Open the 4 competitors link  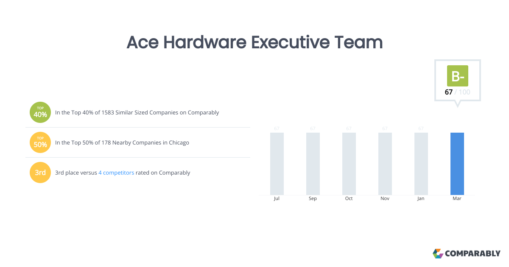click(x=116, y=173)
